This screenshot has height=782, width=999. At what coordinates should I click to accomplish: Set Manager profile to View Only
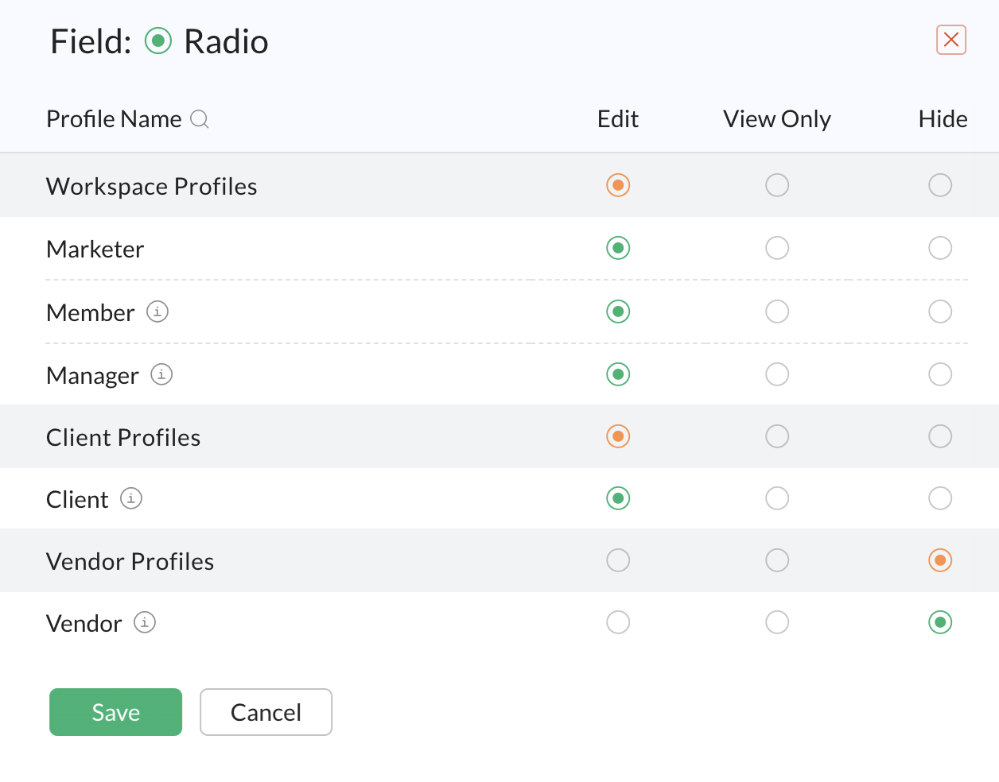777,374
